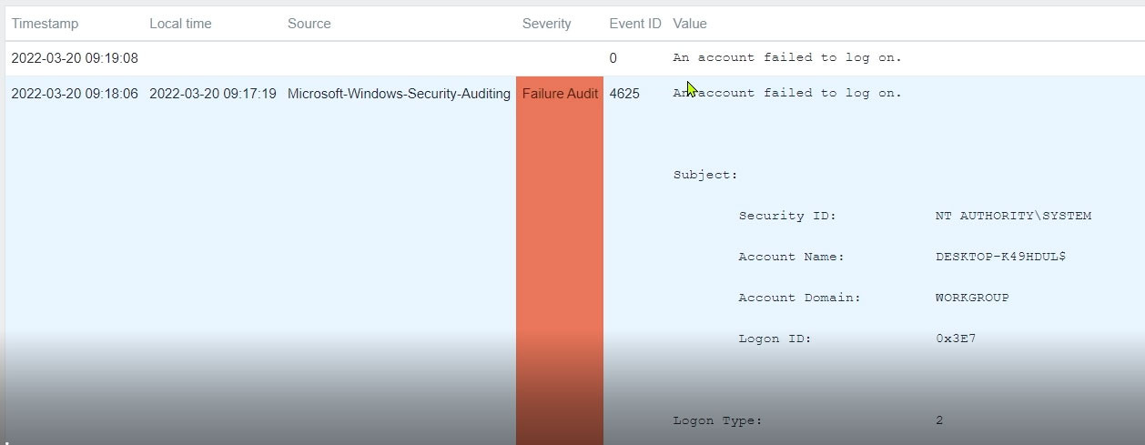Click the Source column header

pos(309,24)
